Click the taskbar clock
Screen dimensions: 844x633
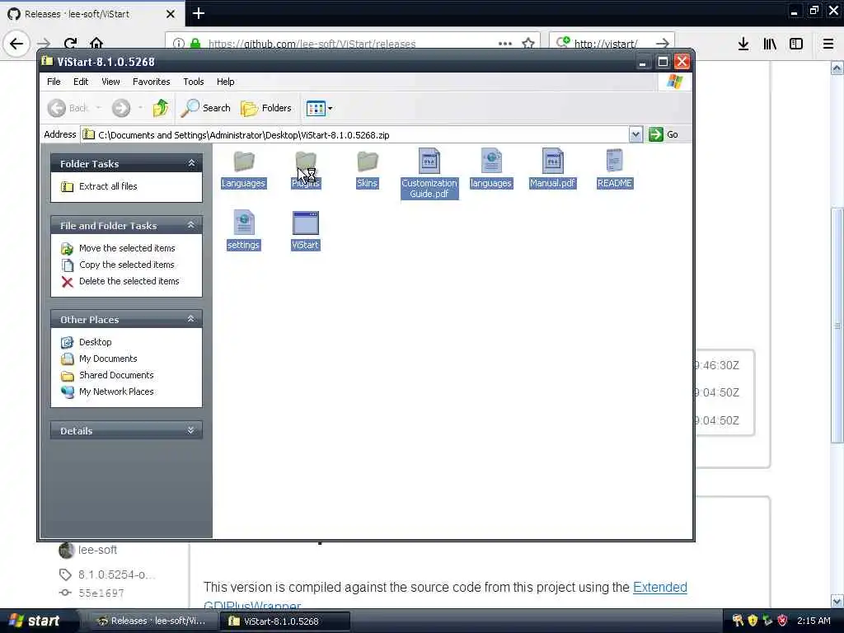pos(814,621)
